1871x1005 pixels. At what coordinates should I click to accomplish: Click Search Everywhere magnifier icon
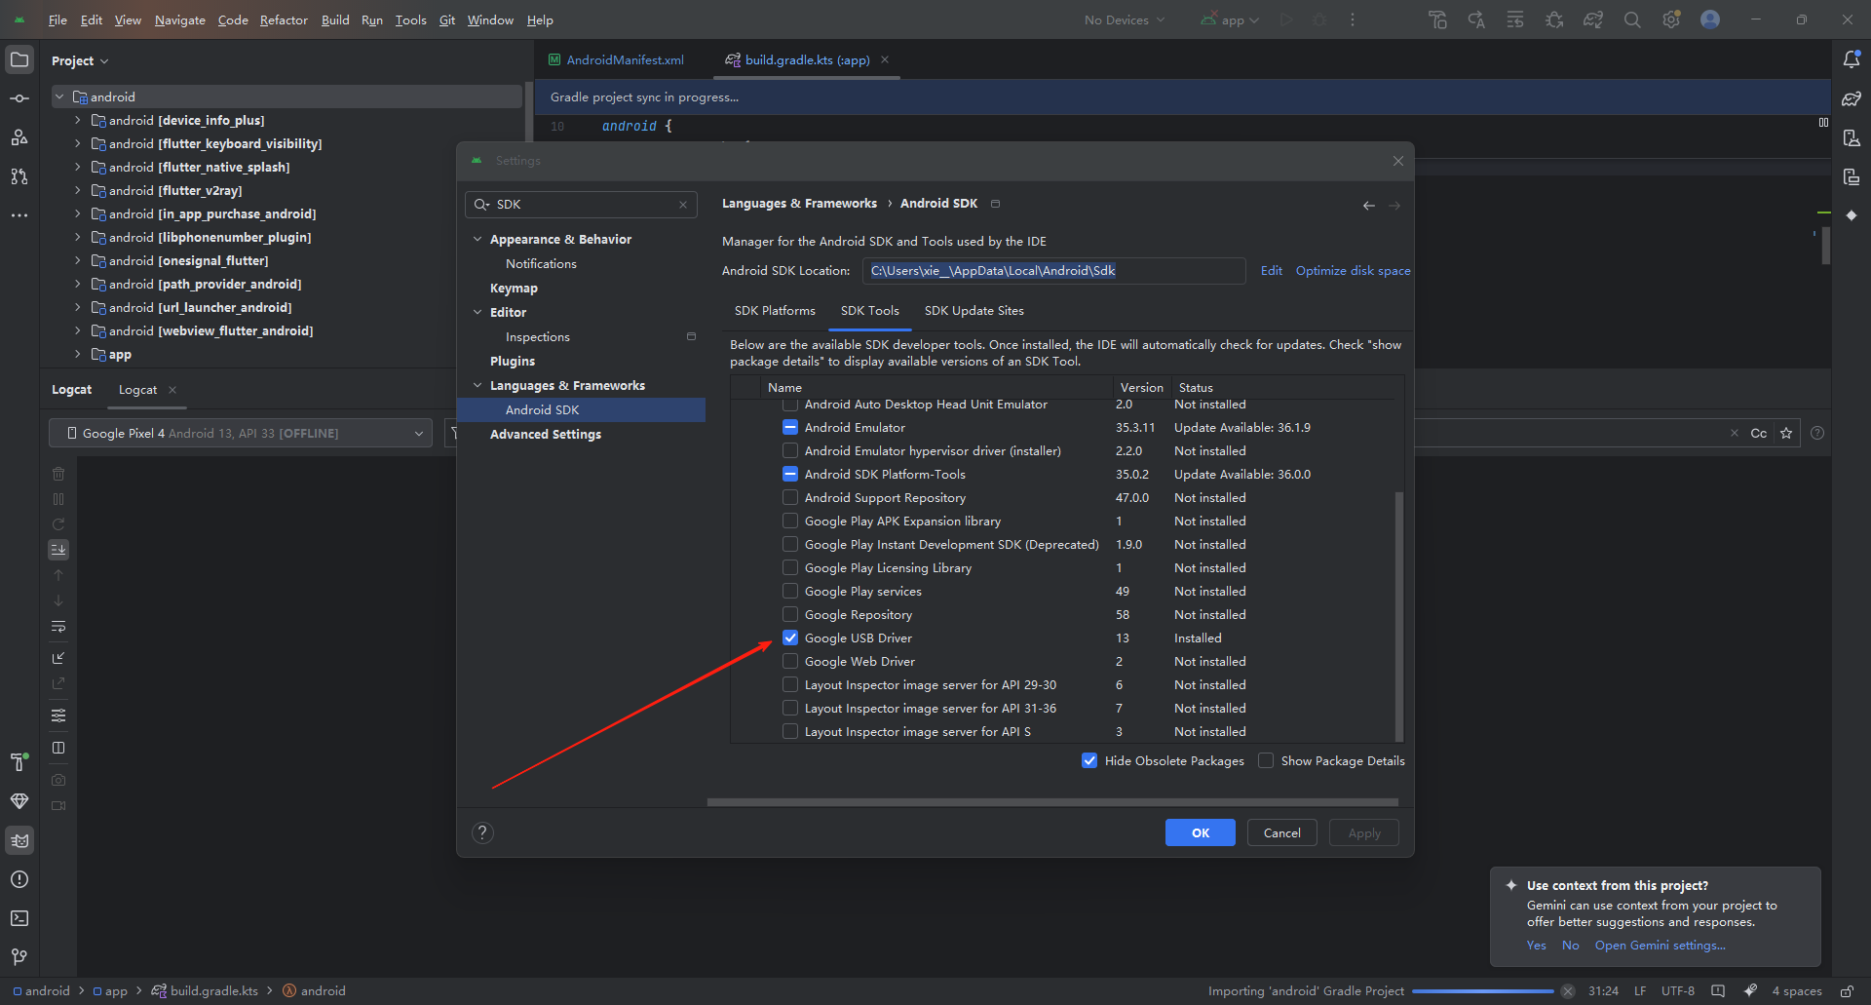1632,19
